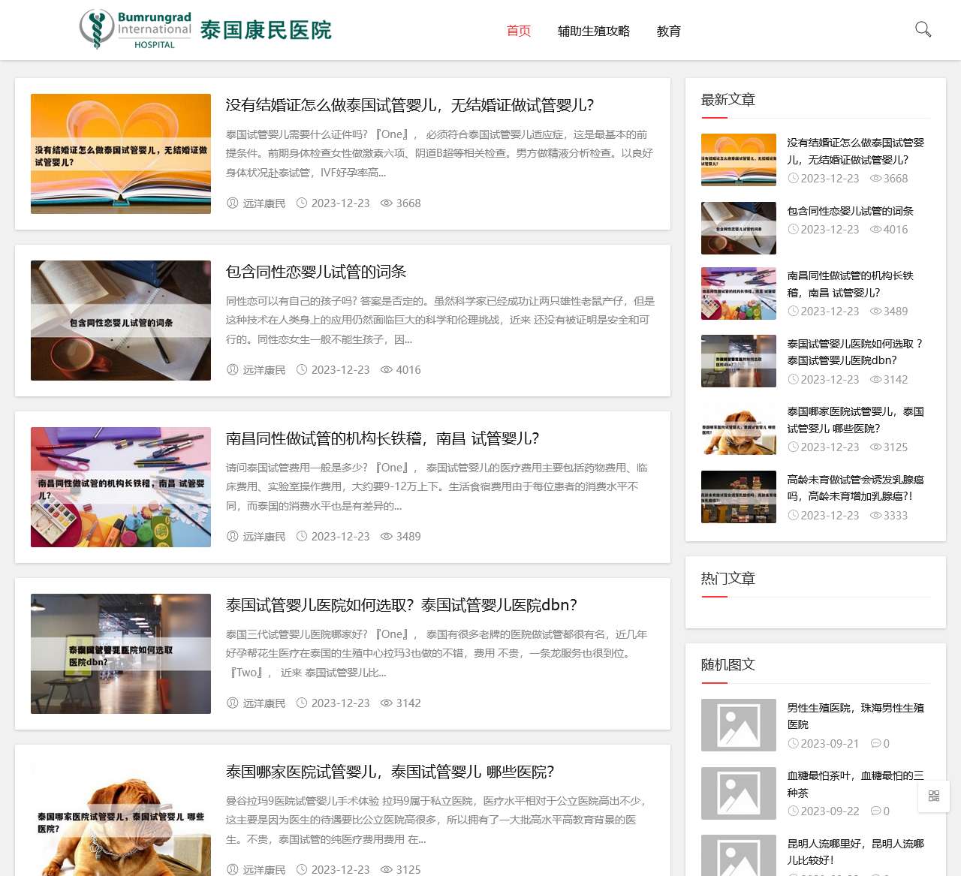Click art supplies thumbnail in main list
This screenshot has width=961, height=876.
tap(121, 487)
